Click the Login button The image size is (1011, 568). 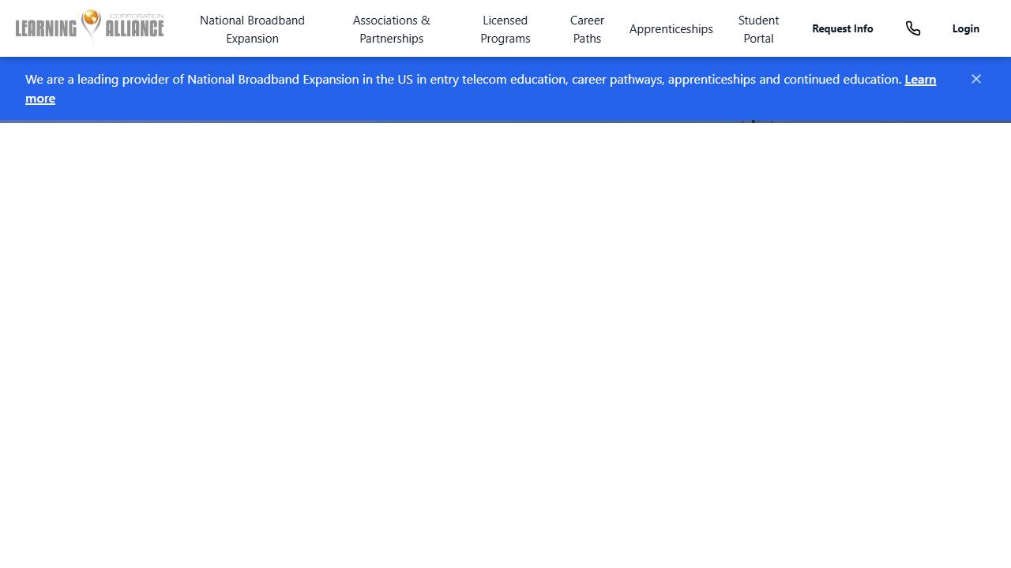[965, 28]
